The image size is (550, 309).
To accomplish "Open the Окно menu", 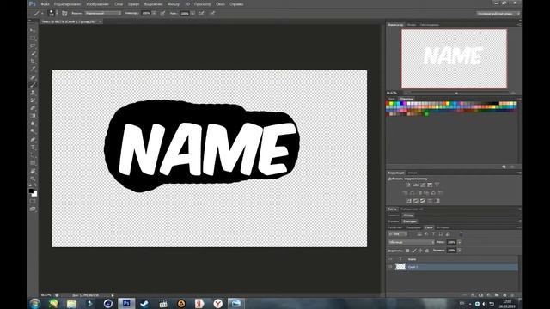I will point(220,4).
